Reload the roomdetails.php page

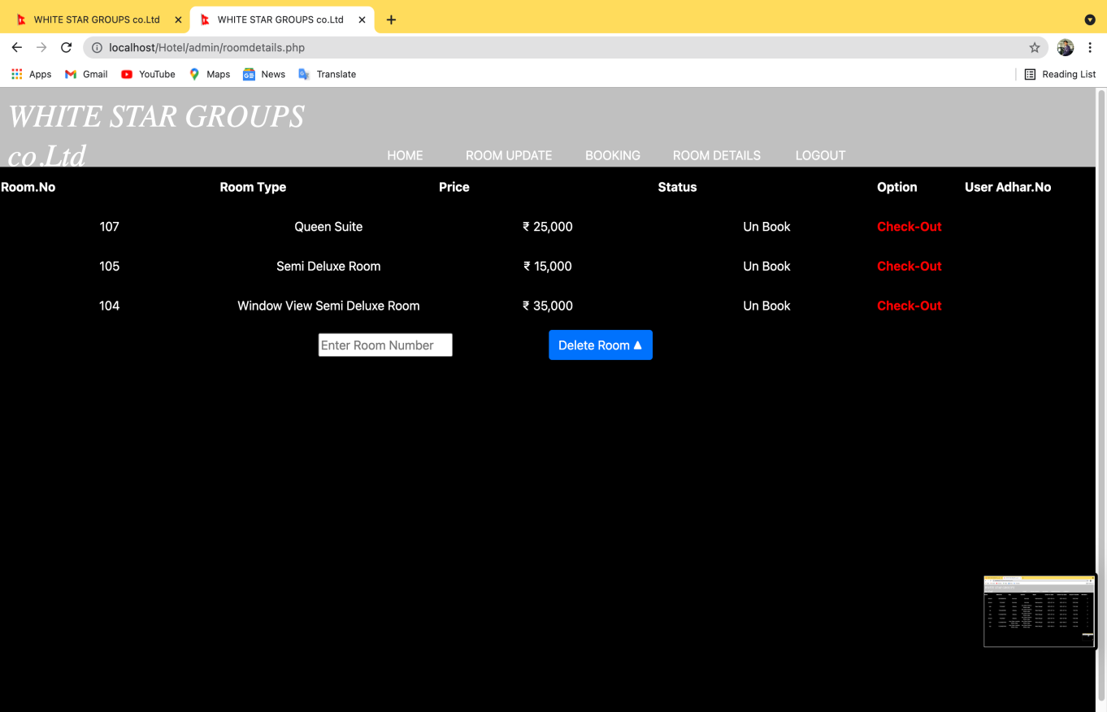(66, 47)
